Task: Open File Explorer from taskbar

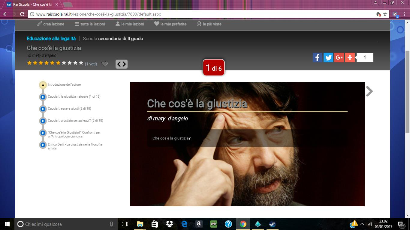Action: pos(140,224)
